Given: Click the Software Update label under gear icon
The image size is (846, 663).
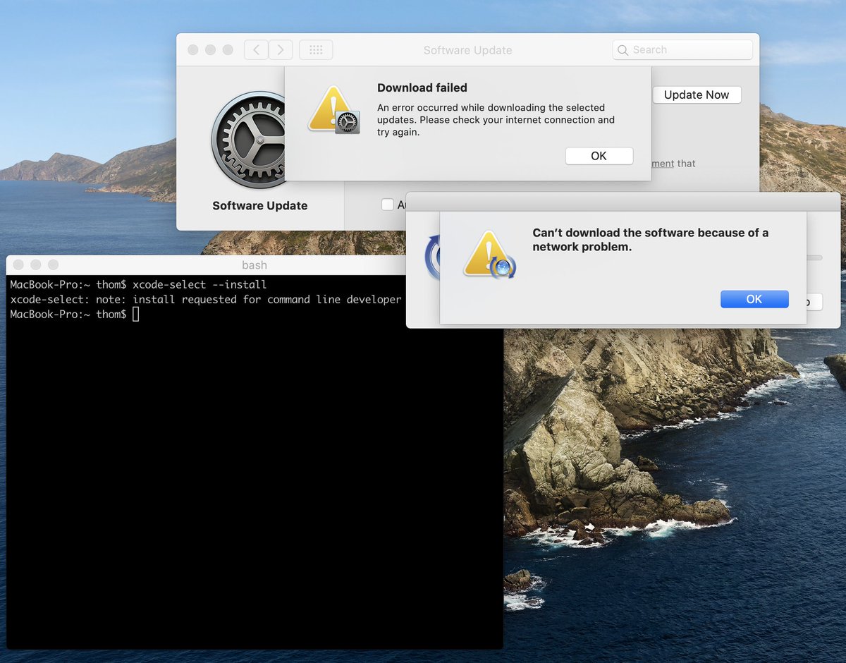Looking at the screenshot, I should (x=260, y=206).
